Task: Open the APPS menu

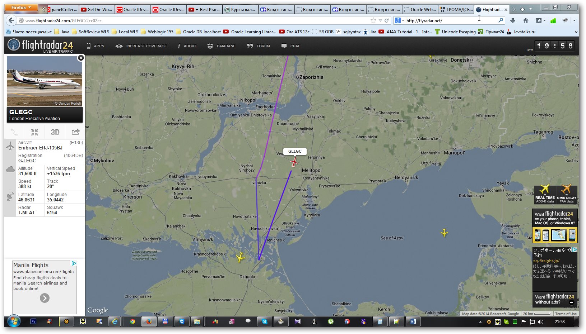Action: pyautogui.click(x=96, y=46)
